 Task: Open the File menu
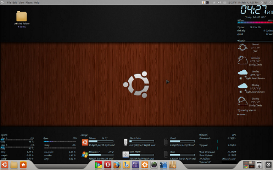pyautogui.click(x=9, y=2)
